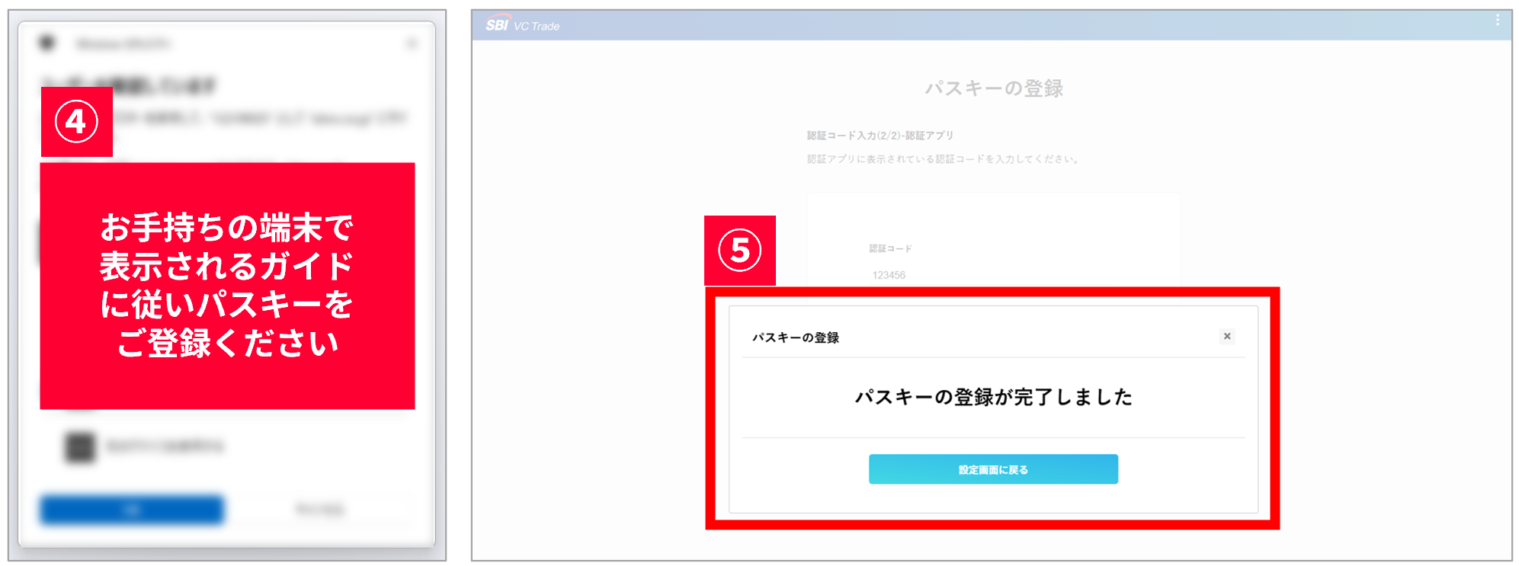Click the パスキーの登録 title inside the dialog

pos(796,337)
